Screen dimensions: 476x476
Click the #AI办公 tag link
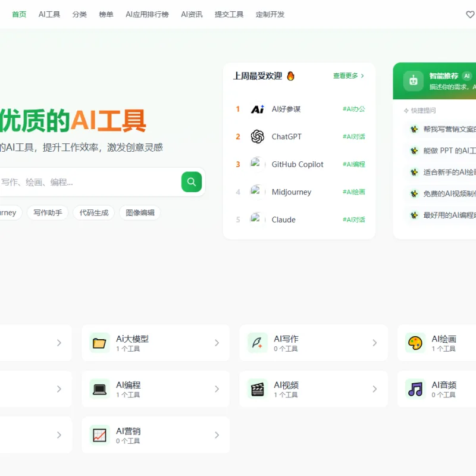click(x=353, y=109)
